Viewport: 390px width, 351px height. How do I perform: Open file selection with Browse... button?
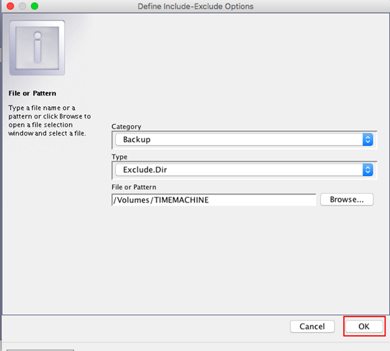(x=347, y=200)
